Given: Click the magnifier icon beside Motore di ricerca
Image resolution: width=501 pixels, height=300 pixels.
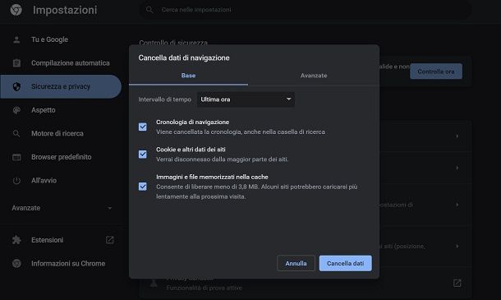Looking at the screenshot, I should point(16,133).
